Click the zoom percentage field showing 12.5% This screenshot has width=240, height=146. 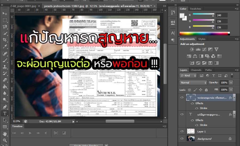pyautogui.click(x=17, y=121)
